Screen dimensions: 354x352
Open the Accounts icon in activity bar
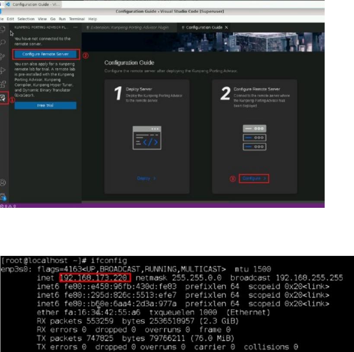point(3,182)
